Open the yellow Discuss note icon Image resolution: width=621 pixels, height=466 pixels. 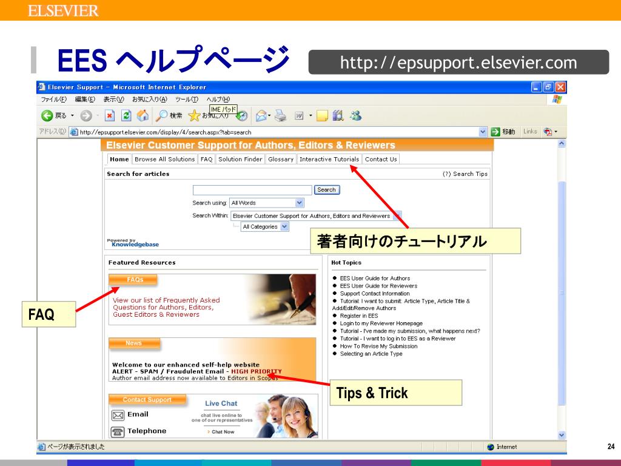tap(322, 116)
